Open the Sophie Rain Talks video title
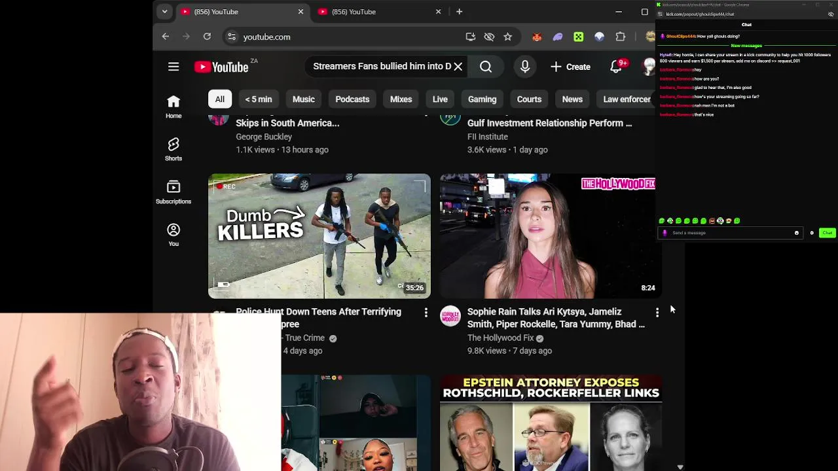Viewport: 838px width, 471px height. 556,318
